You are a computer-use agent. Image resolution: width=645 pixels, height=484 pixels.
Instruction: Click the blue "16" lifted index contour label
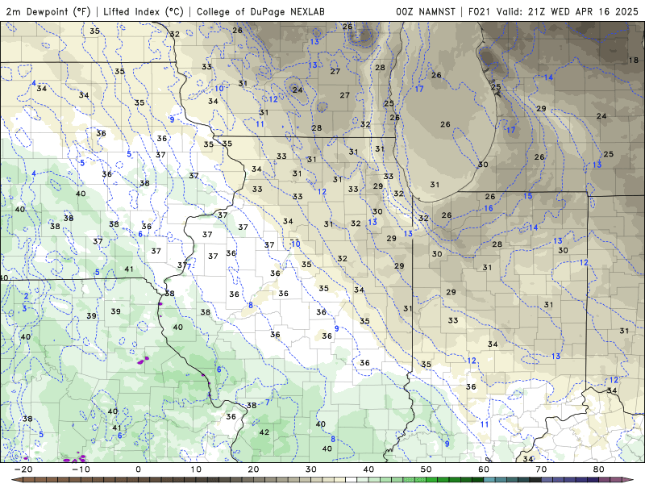tap(489, 208)
